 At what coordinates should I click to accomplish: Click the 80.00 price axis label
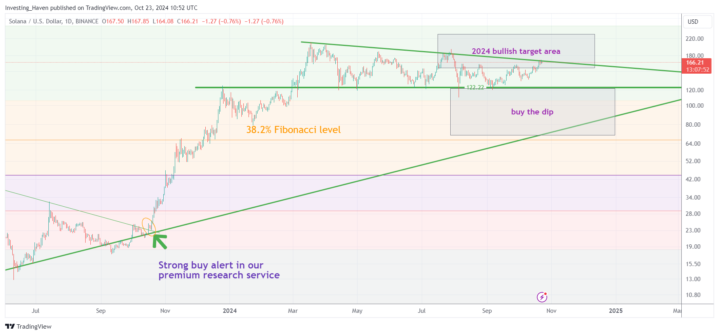coord(693,125)
